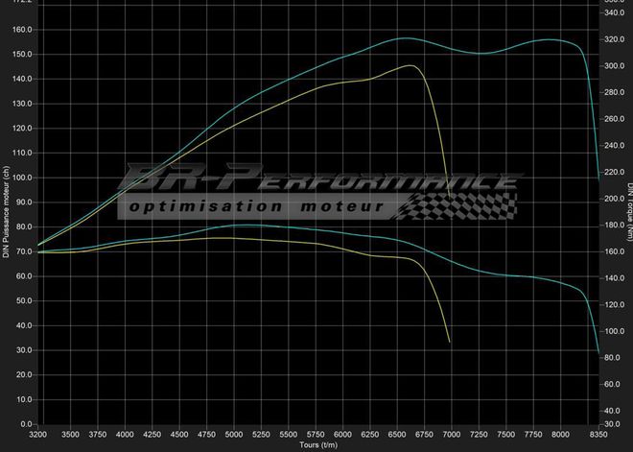Select the 7000 tick on the RPM axis
This screenshot has height=452, width=633.
tap(450, 435)
